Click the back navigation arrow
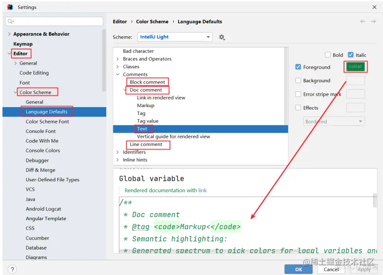The image size is (383, 275). point(363,21)
